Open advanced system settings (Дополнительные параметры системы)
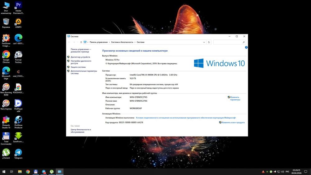Screen dimensions: 311x175 click(x=84, y=72)
